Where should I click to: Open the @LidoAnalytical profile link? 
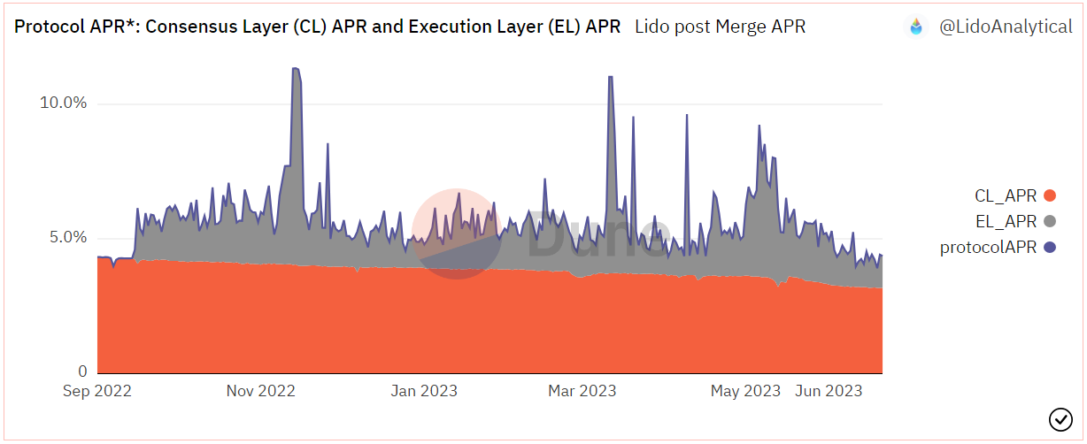[1005, 27]
